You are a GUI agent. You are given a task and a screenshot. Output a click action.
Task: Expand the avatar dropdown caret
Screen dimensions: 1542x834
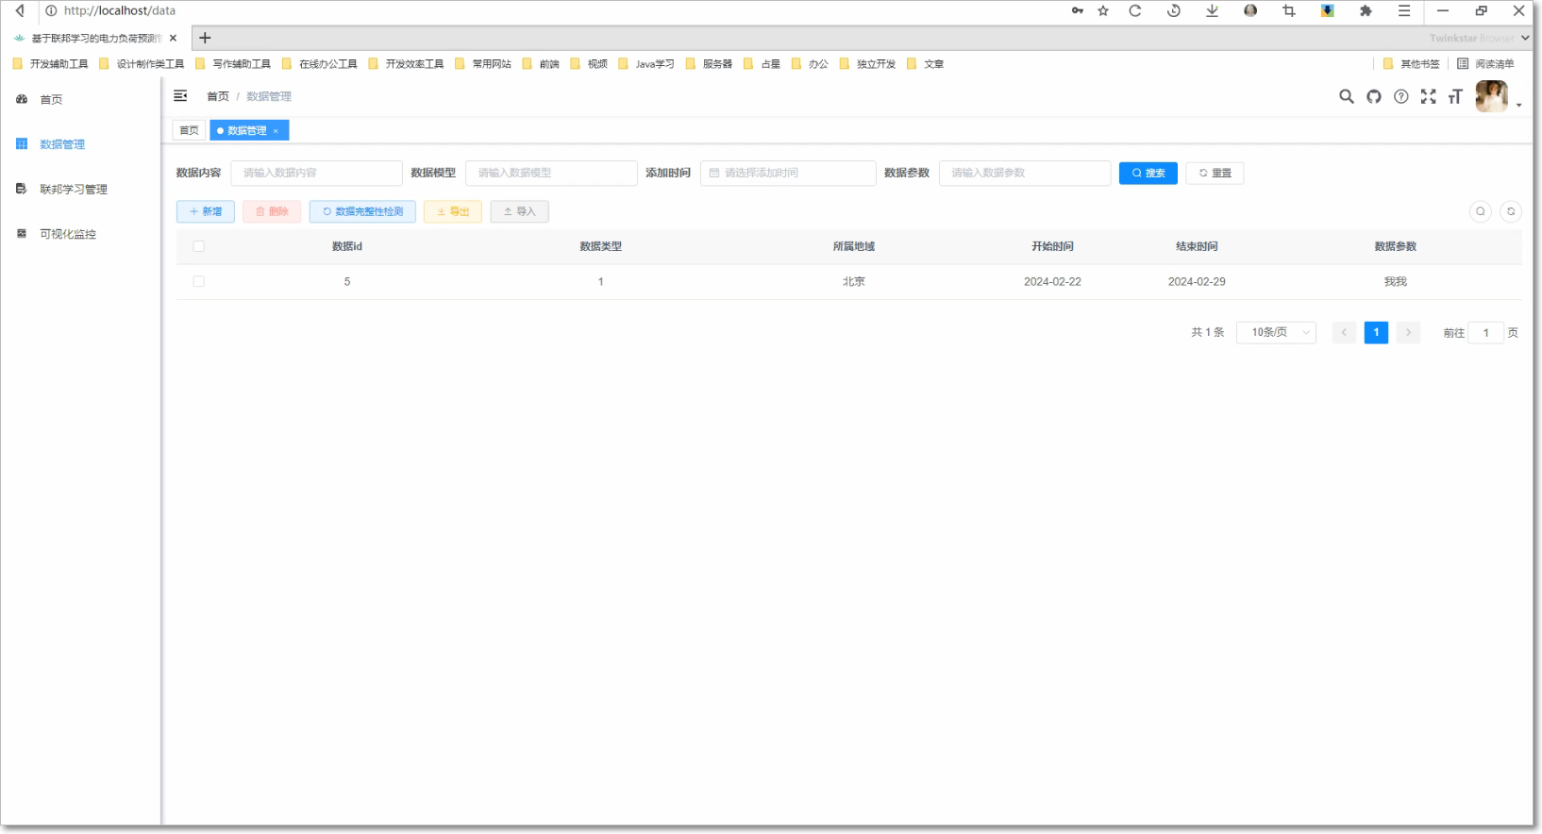pos(1518,105)
